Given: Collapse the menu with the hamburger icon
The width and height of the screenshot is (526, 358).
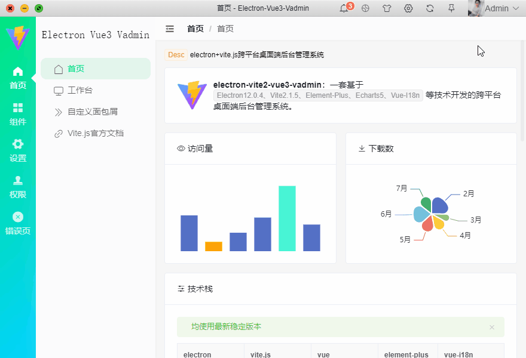Looking at the screenshot, I should click(x=169, y=28).
